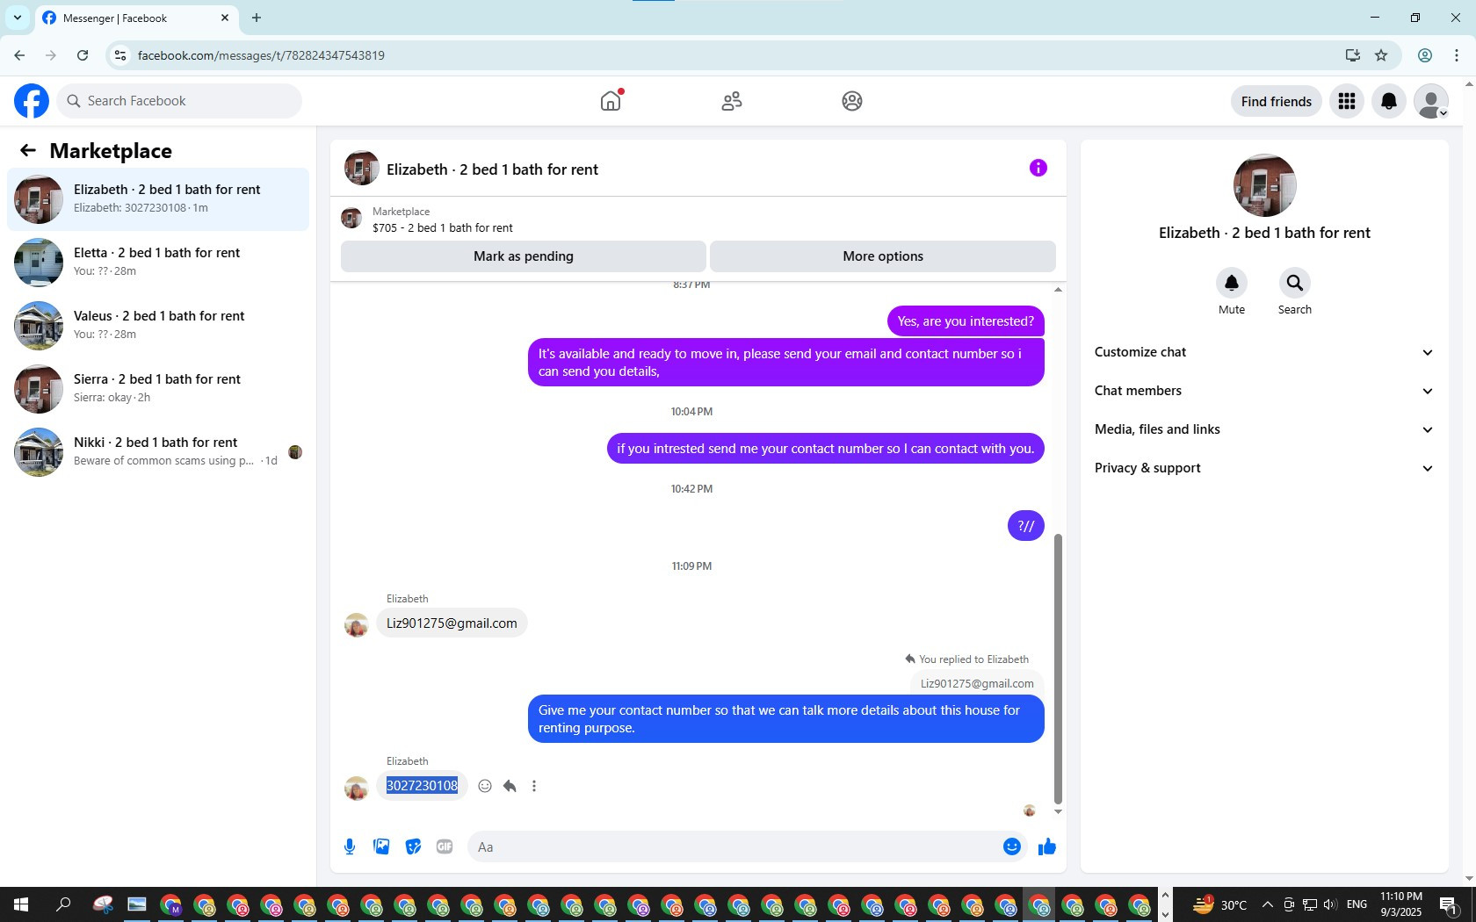Open Windows Start menu
Screen dimensions: 1476x922
point(21,904)
